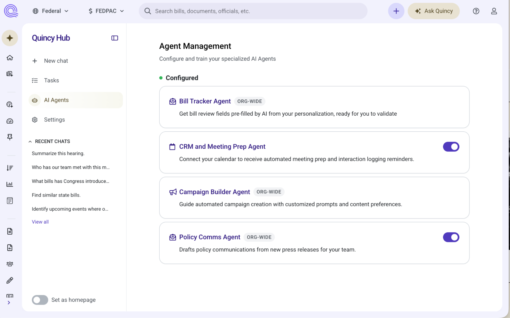The image size is (510, 318).
Task: Open the Federal region dropdown
Action: tap(50, 11)
